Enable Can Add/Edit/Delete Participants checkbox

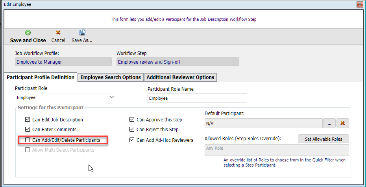(28, 140)
